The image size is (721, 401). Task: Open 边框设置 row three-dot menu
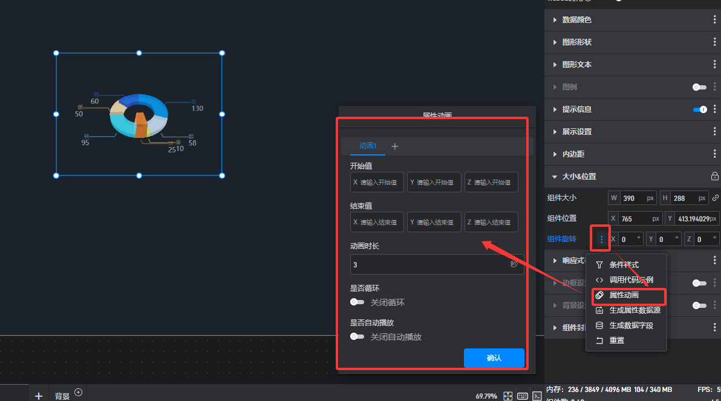pyautogui.click(x=714, y=282)
